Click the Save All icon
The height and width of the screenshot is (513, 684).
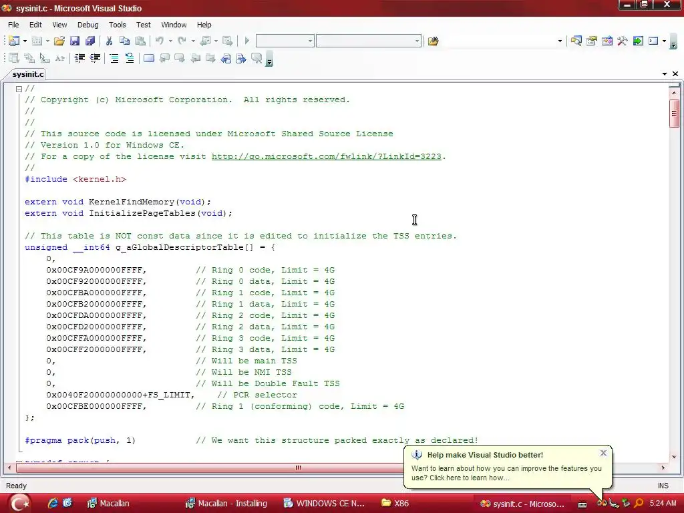point(90,41)
